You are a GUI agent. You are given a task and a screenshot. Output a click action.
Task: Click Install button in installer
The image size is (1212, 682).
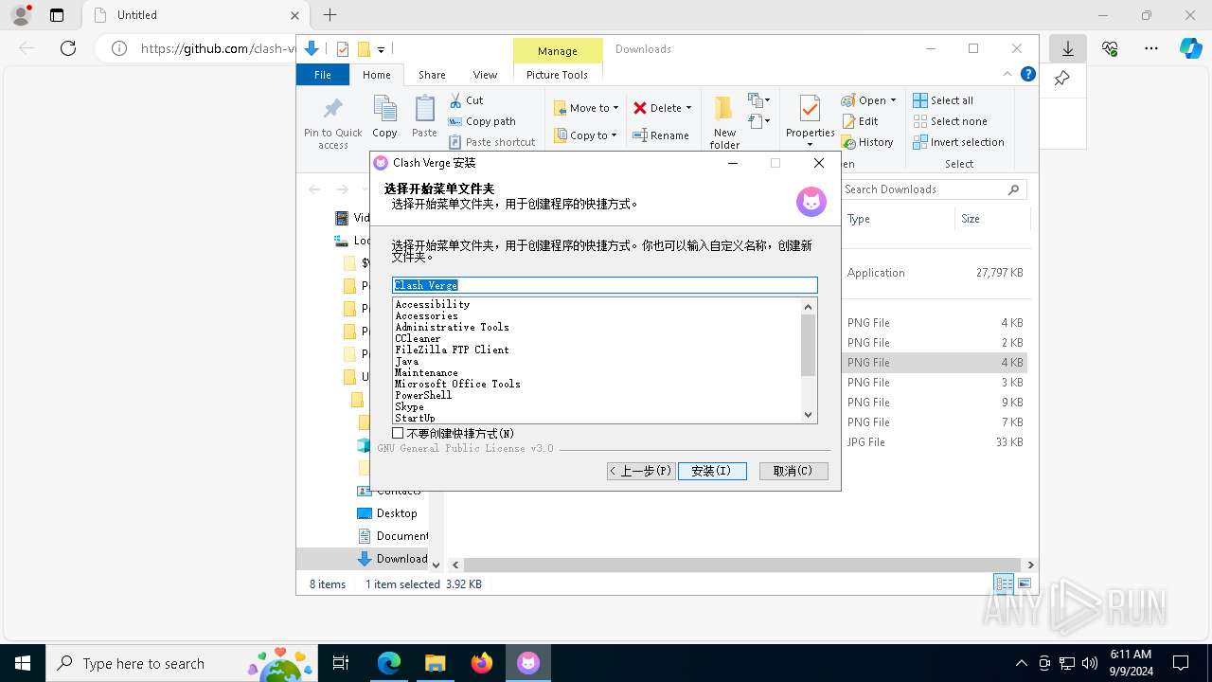click(712, 471)
